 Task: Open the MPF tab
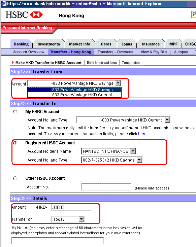pyautogui.click(x=173, y=44)
